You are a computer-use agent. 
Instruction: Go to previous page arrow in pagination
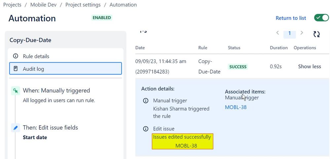(x=277, y=33)
